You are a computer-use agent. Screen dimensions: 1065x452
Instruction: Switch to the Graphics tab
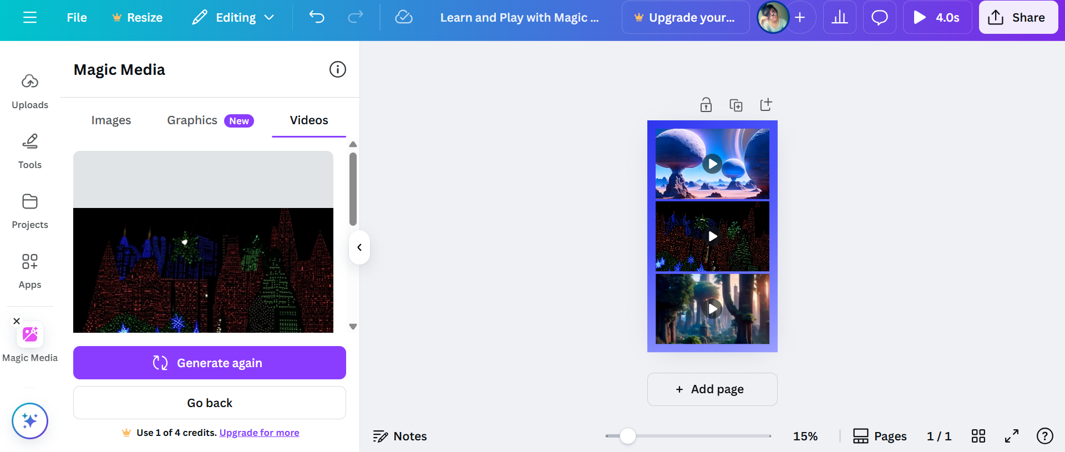[x=210, y=120]
